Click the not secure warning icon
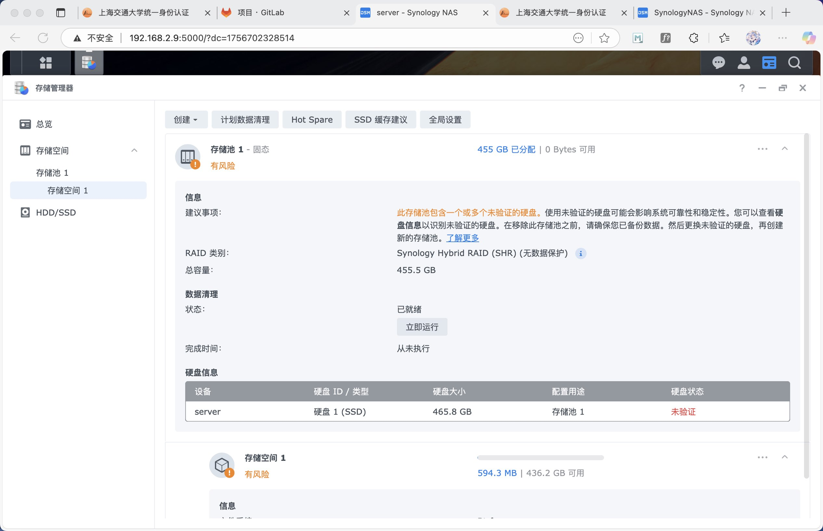 coord(77,38)
